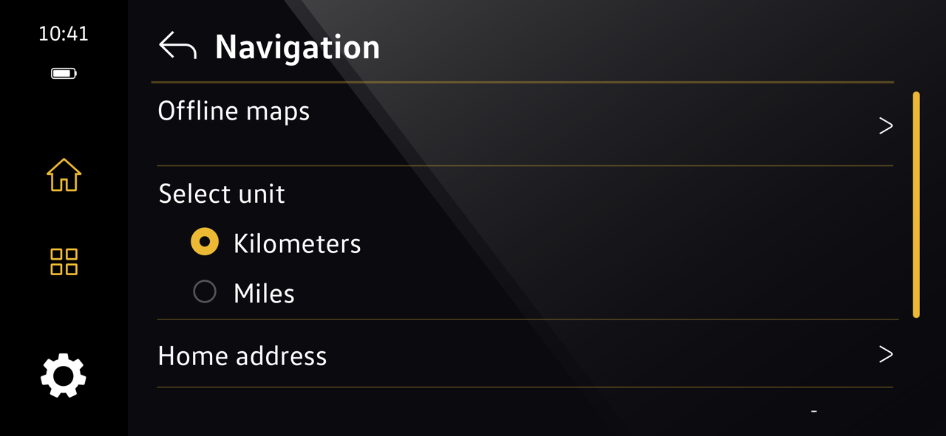Click the yellow vertical scrollbar
Viewport: 946px width, 436px height.
pos(916,204)
